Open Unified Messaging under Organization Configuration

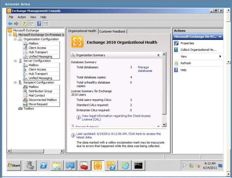tap(40, 56)
